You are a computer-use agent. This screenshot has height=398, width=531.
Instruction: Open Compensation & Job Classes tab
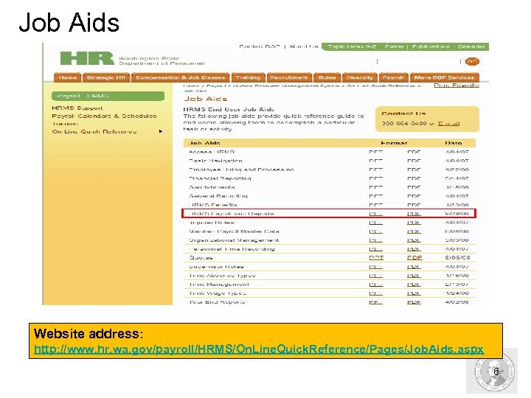(x=181, y=77)
